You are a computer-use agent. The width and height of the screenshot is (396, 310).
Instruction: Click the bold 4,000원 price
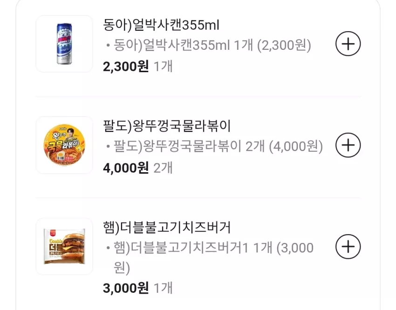point(126,168)
